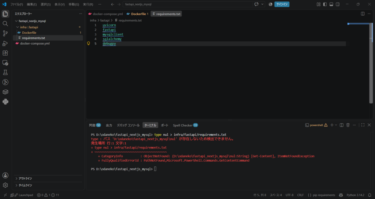The height and width of the screenshot is (199, 375).
Task: Click the Copilot status icon in status bar
Action: tap(341, 195)
